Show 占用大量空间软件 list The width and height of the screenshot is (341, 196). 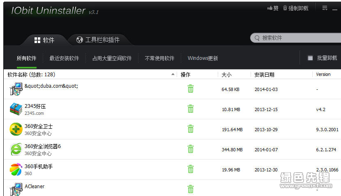tap(112, 58)
